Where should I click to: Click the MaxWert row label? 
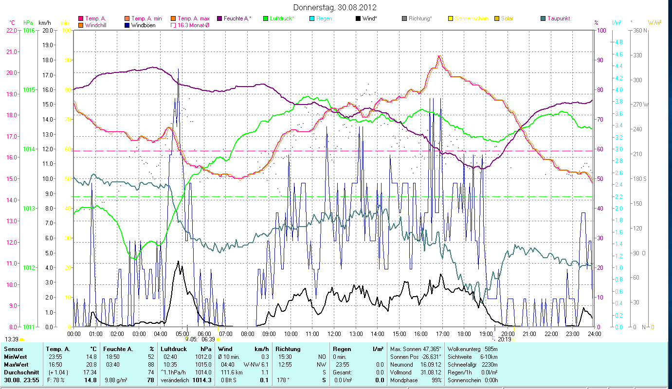16,364
